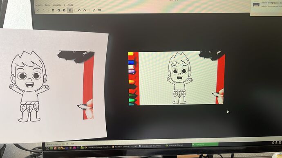This screenshot has width=282, height=158.
Task: Switch the viewer to fullscreen mode
Action: pyautogui.click(x=94, y=10)
